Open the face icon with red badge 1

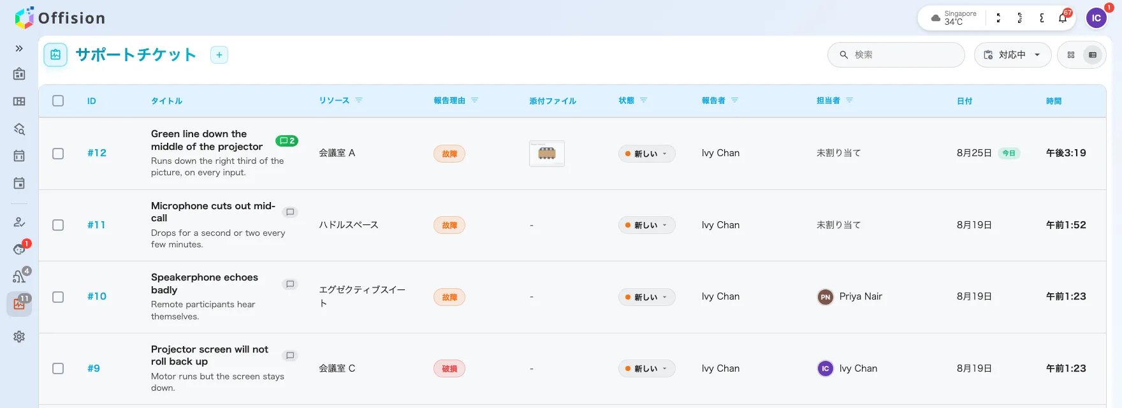(x=19, y=249)
